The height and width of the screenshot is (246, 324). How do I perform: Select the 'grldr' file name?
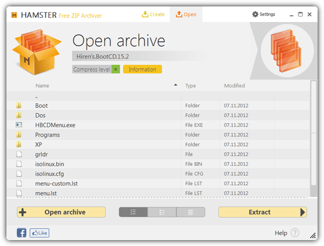click(x=41, y=155)
